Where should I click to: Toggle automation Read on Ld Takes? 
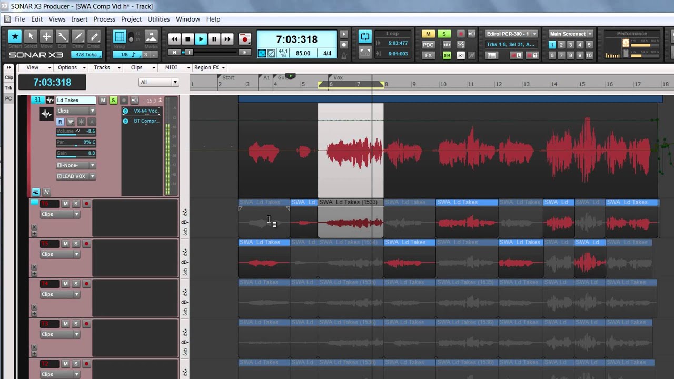coord(61,122)
